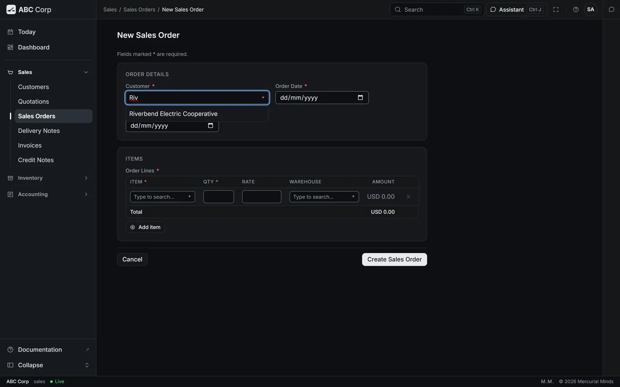Click the Order Date input field
Screen dimensions: 620x387
click(x=322, y=98)
